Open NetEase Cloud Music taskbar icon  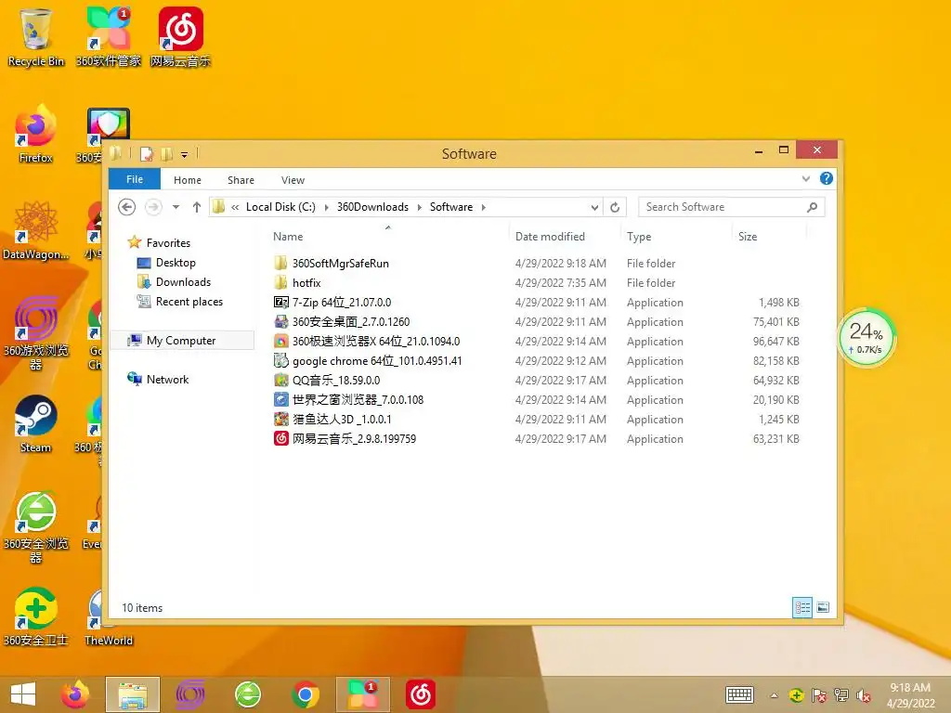click(421, 694)
